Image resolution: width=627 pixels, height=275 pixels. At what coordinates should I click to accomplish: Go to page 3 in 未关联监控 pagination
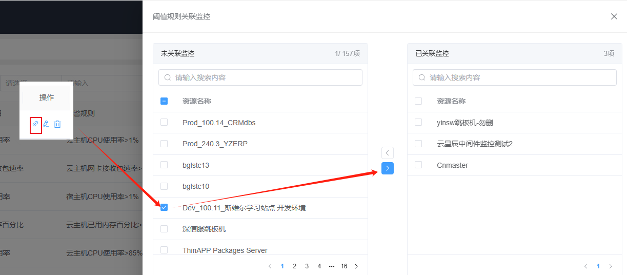[307, 266]
